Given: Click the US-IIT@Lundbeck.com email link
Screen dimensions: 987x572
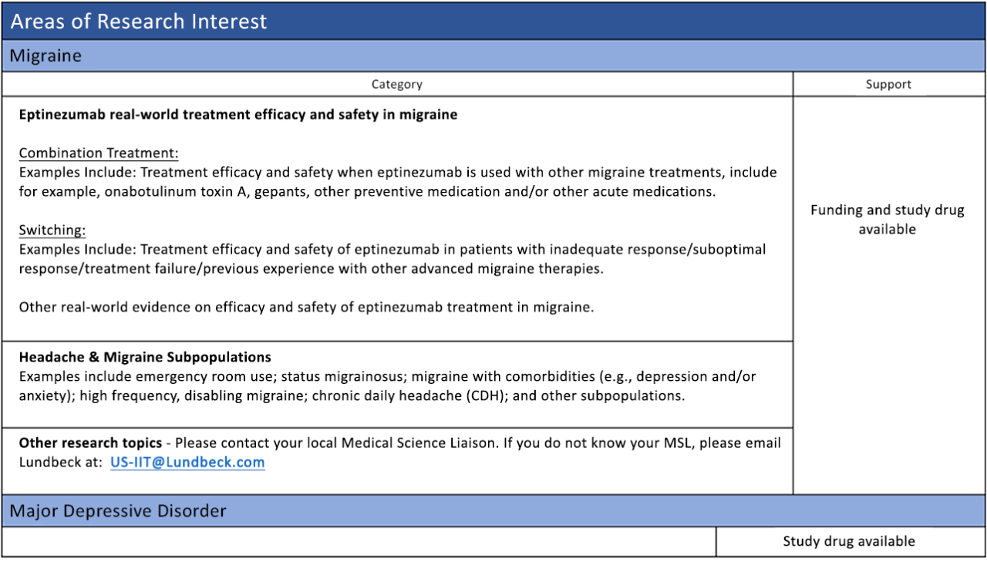Looking at the screenshot, I should click(x=187, y=463).
